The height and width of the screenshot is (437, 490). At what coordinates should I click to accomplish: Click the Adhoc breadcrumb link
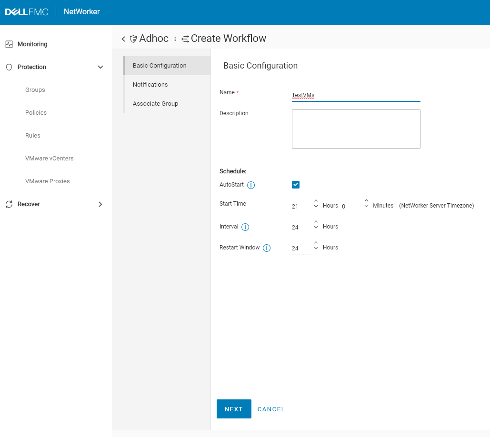point(154,39)
